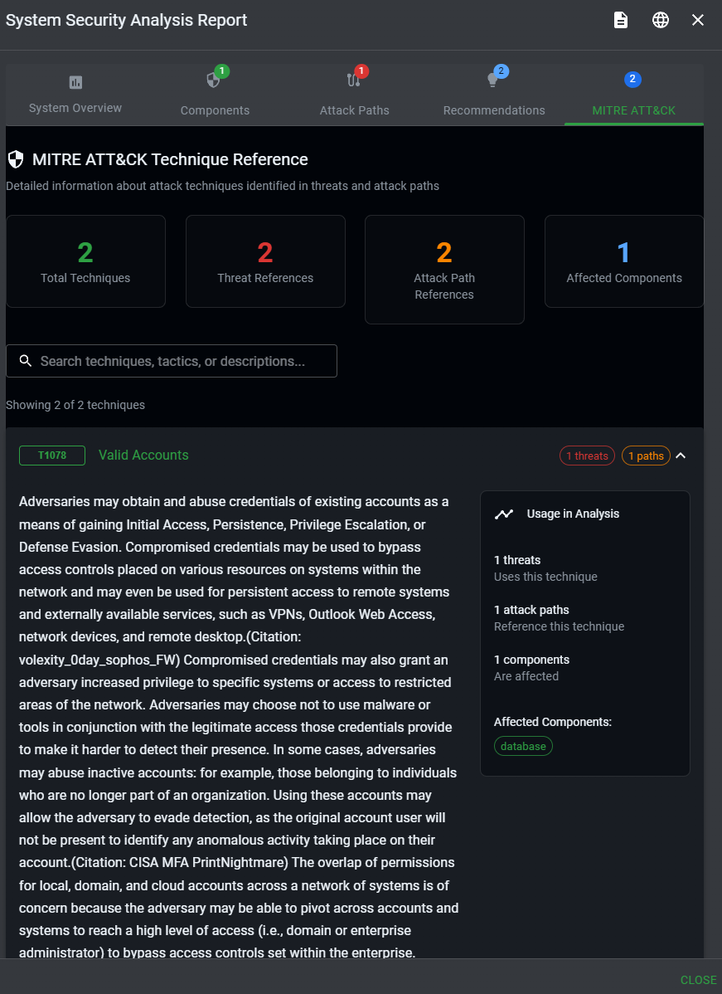The image size is (722, 994).
Task: Click the Attack Paths route icon
Action: tap(353, 80)
